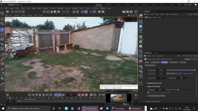
Task: Click Record Active Objects button
Action: tap(79, 95)
